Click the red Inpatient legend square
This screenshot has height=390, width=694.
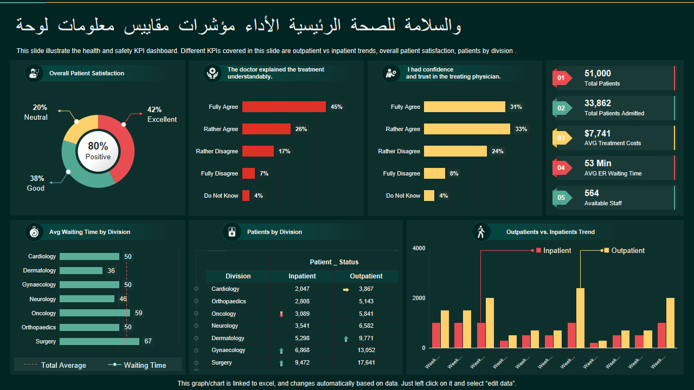[x=538, y=250]
